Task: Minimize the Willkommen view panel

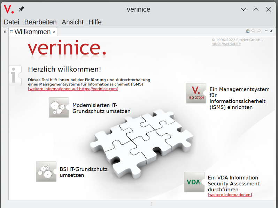Action: (x=266, y=31)
